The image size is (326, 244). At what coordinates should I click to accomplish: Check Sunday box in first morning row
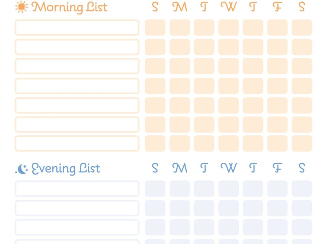155,28
